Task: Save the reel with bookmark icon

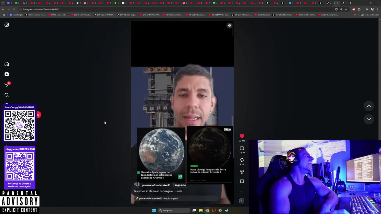Action: click(x=242, y=181)
